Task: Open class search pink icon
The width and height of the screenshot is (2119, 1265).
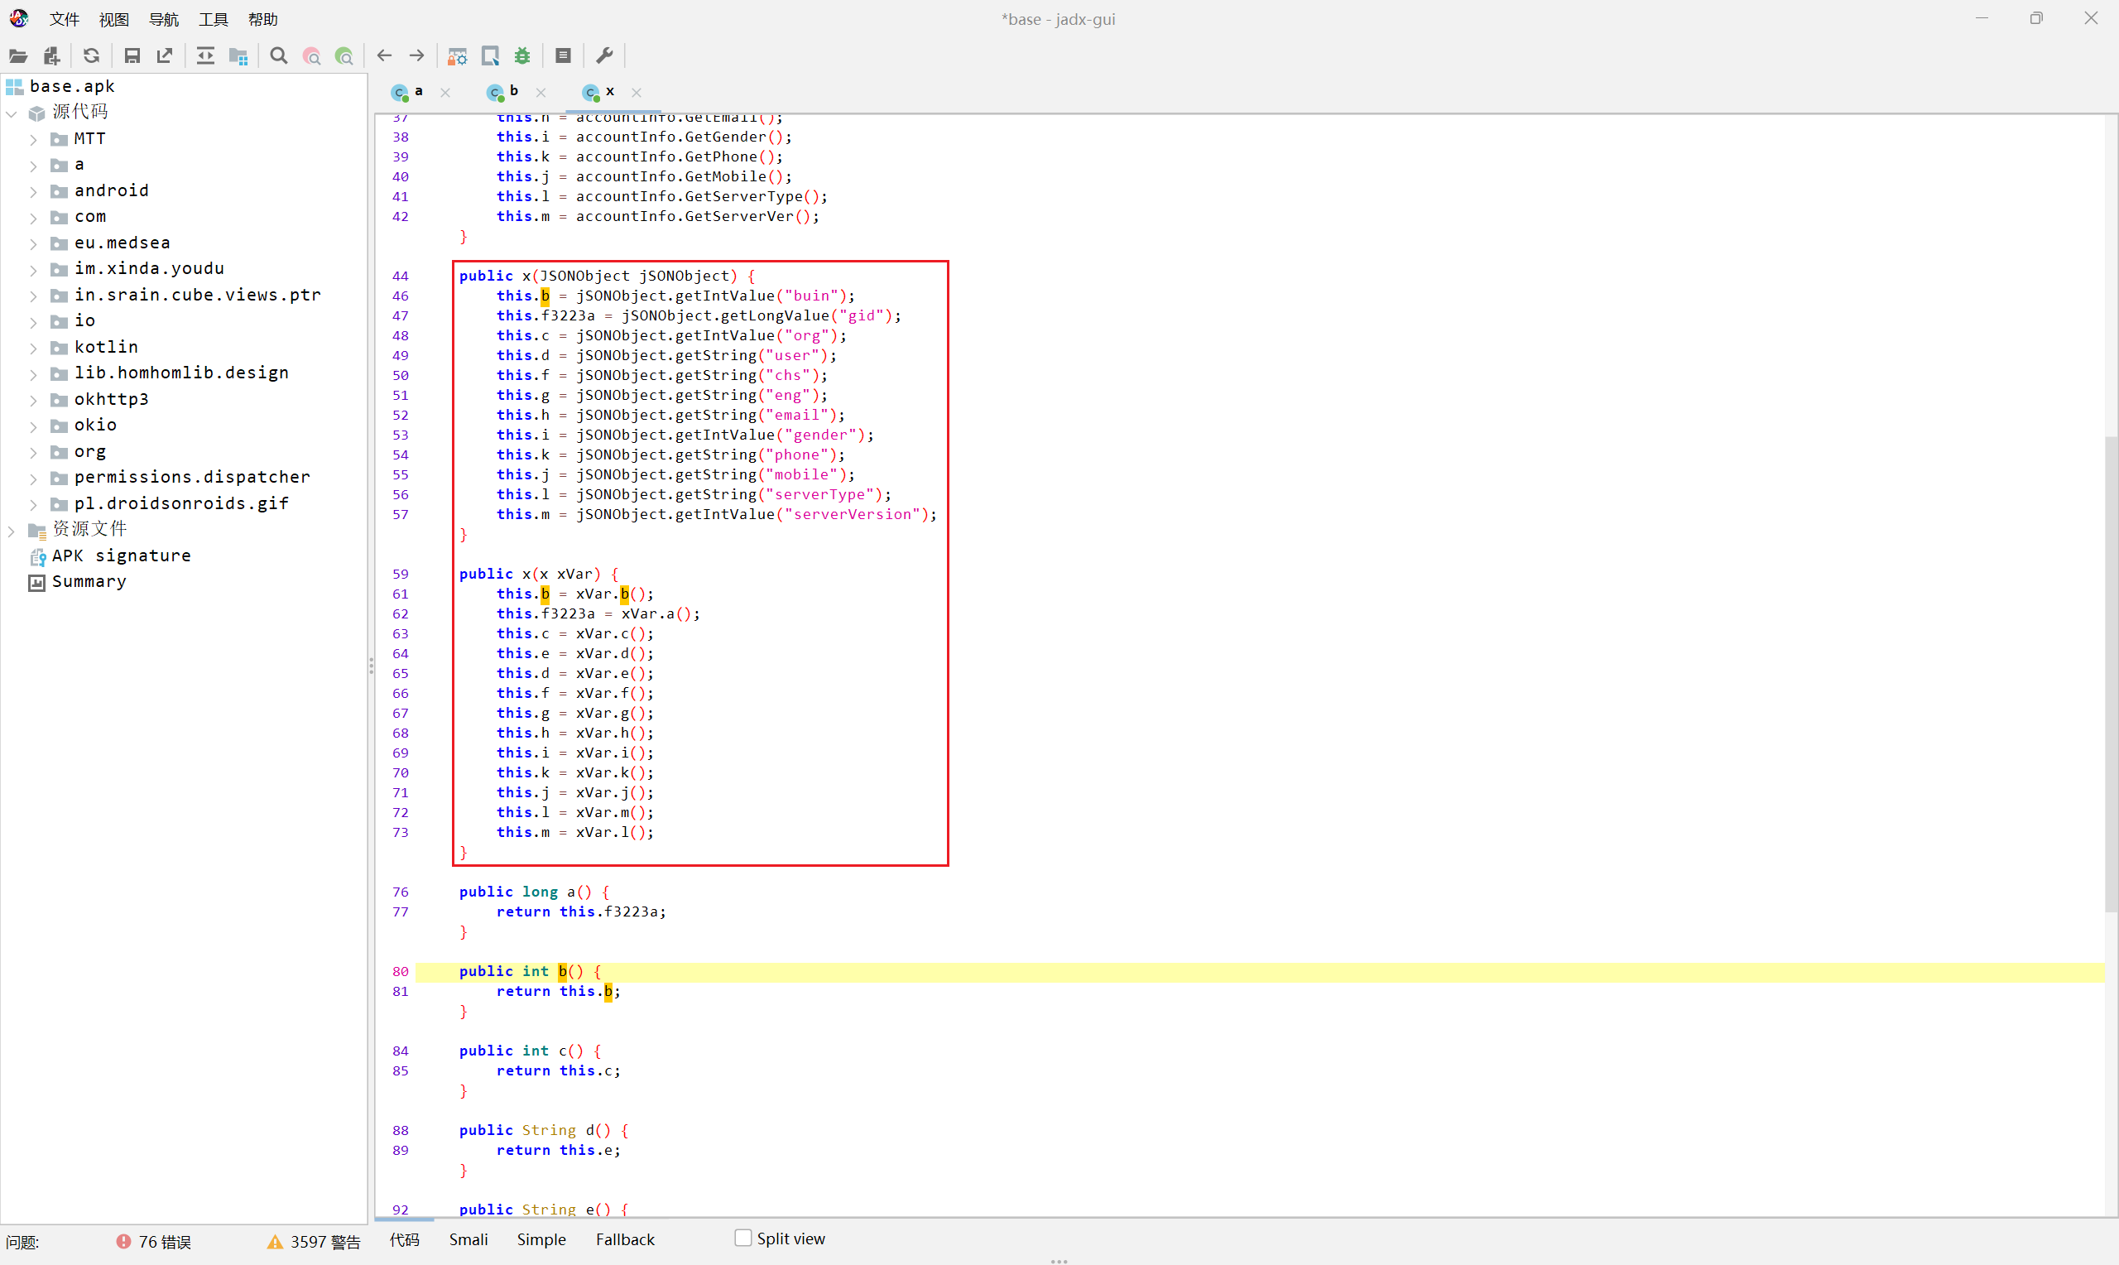Action: tap(312, 56)
